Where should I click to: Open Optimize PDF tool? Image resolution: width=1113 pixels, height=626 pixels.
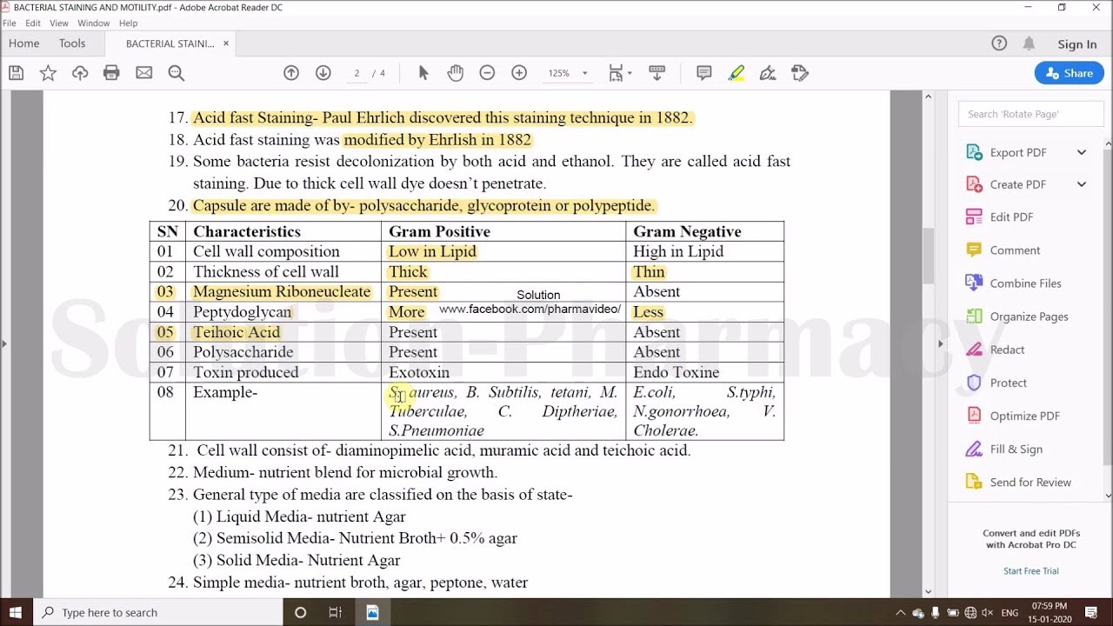(x=1013, y=416)
